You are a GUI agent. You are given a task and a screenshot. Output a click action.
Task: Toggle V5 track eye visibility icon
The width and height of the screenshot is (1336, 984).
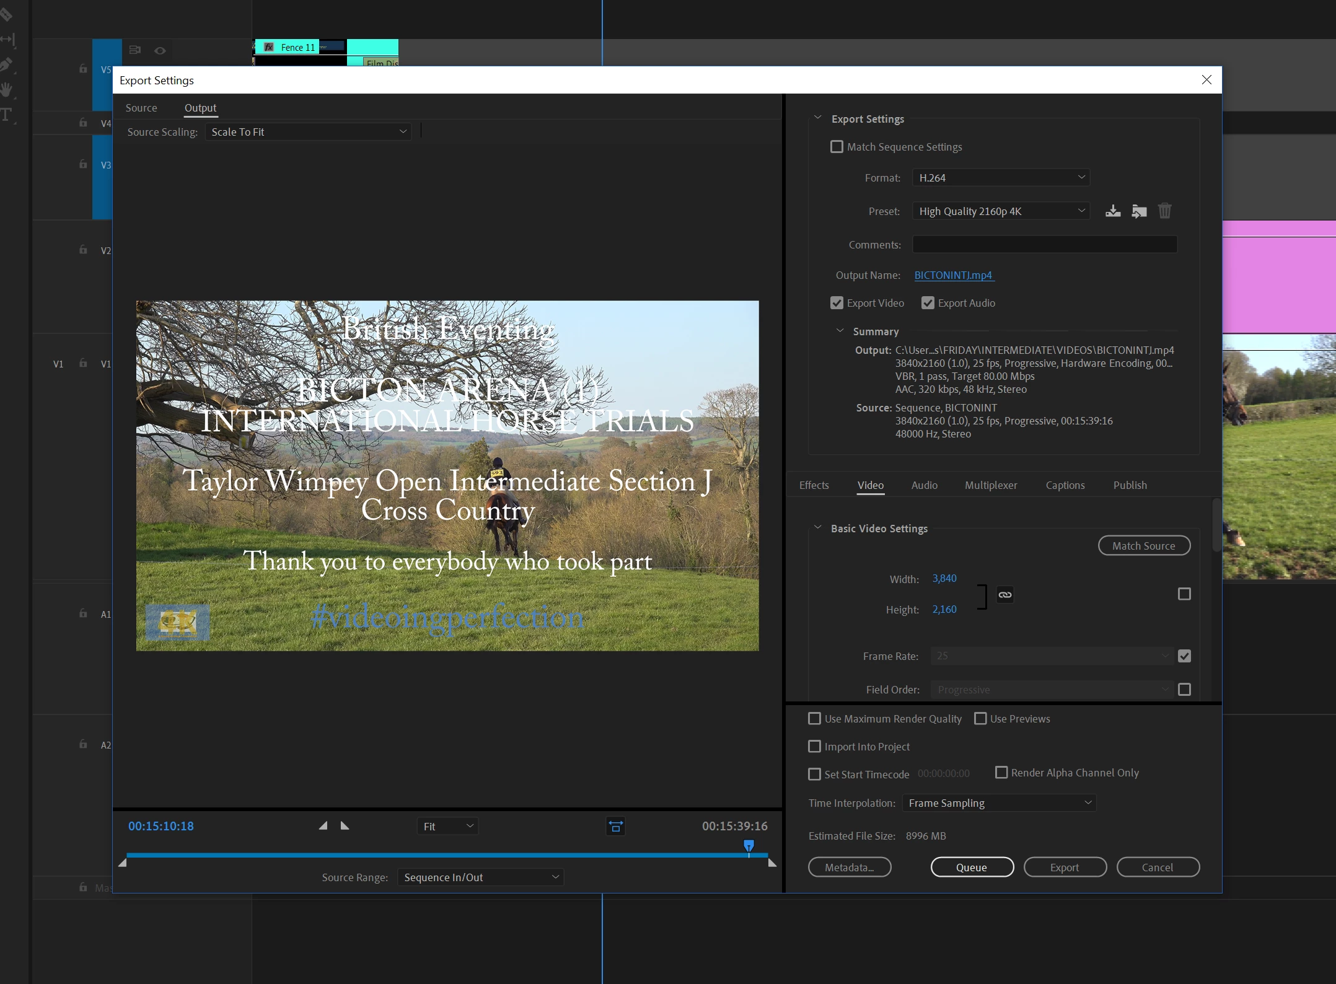point(160,51)
